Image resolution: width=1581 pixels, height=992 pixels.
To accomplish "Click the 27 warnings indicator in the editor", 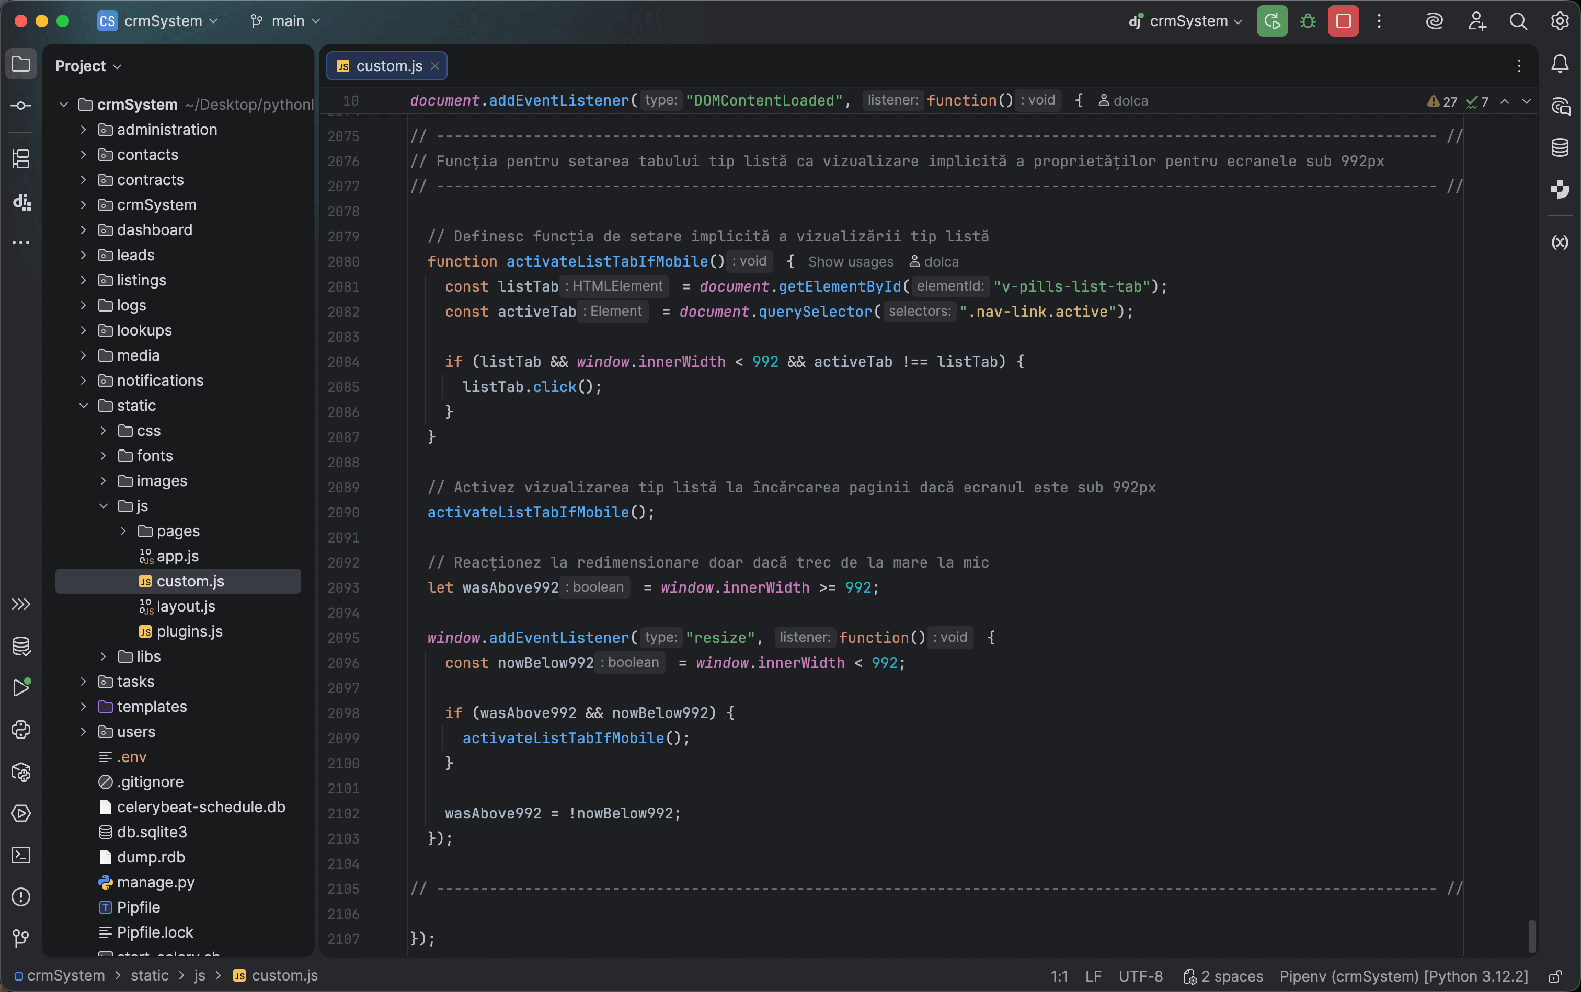I will [x=1441, y=102].
